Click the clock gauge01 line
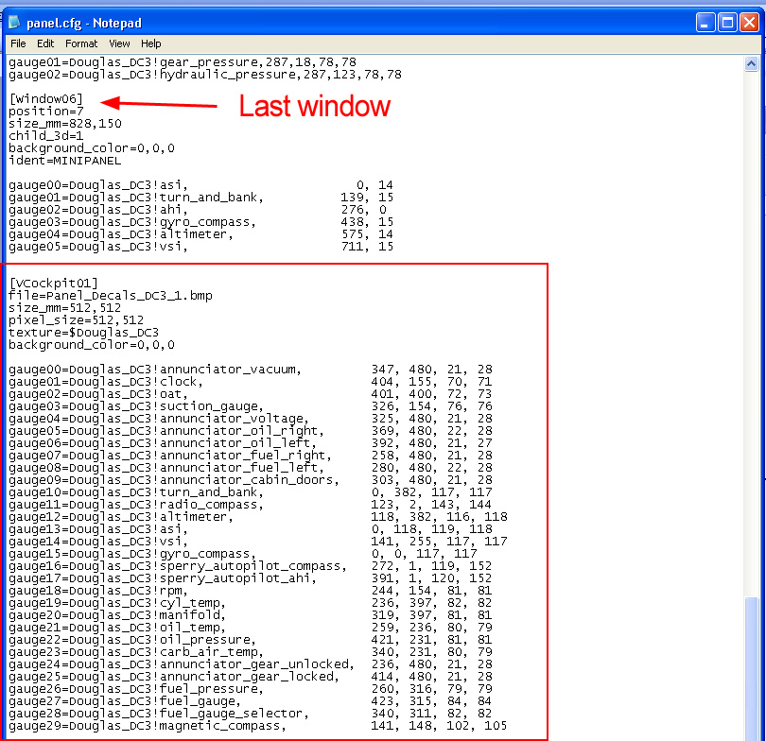This screenshot has width=766, height=741. pyautogui.click(x=250, y=381)
